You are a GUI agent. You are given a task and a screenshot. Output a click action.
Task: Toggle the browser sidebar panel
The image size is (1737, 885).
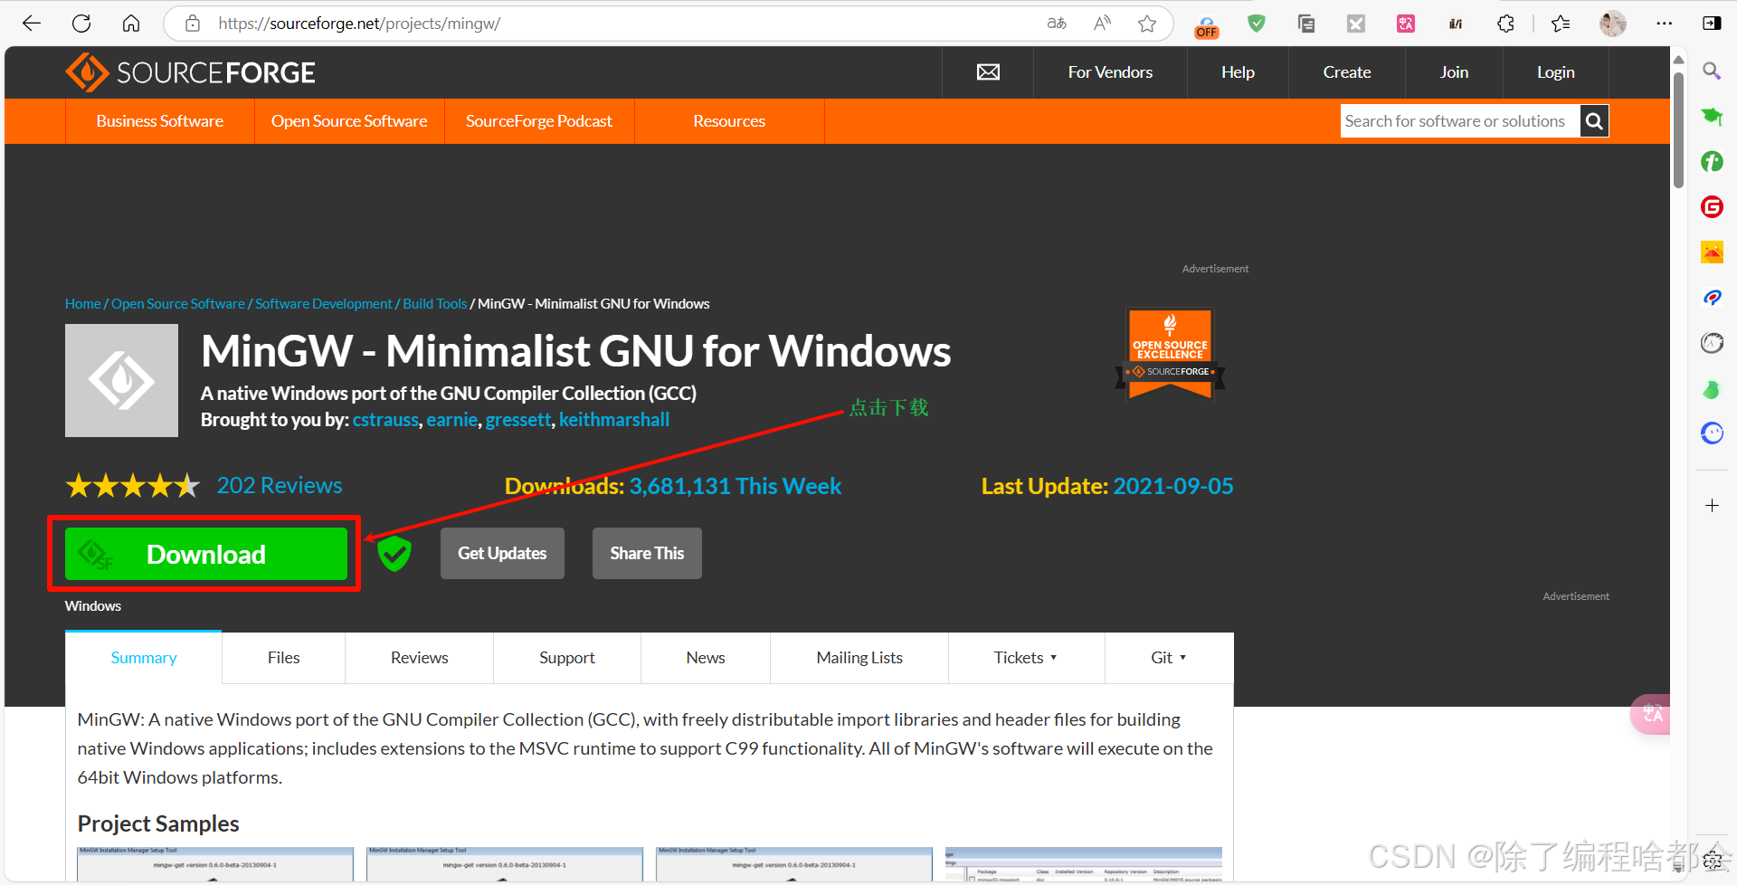pyautogui.click(x=1712, y=24)
